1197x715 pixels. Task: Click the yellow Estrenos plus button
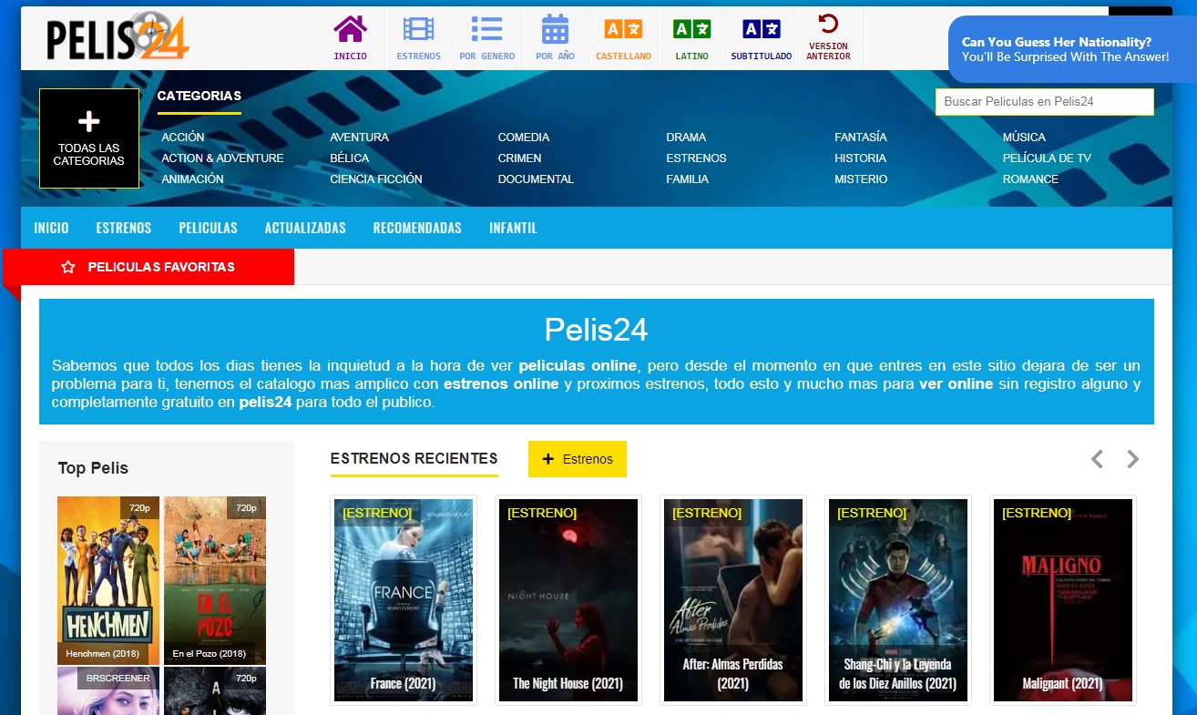click(578, 459)
